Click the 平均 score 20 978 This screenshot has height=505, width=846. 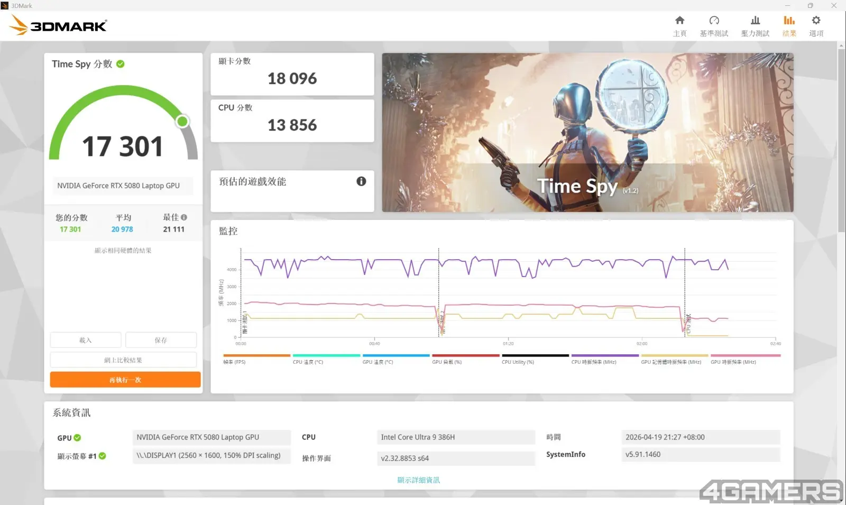(x=122, y=229)
